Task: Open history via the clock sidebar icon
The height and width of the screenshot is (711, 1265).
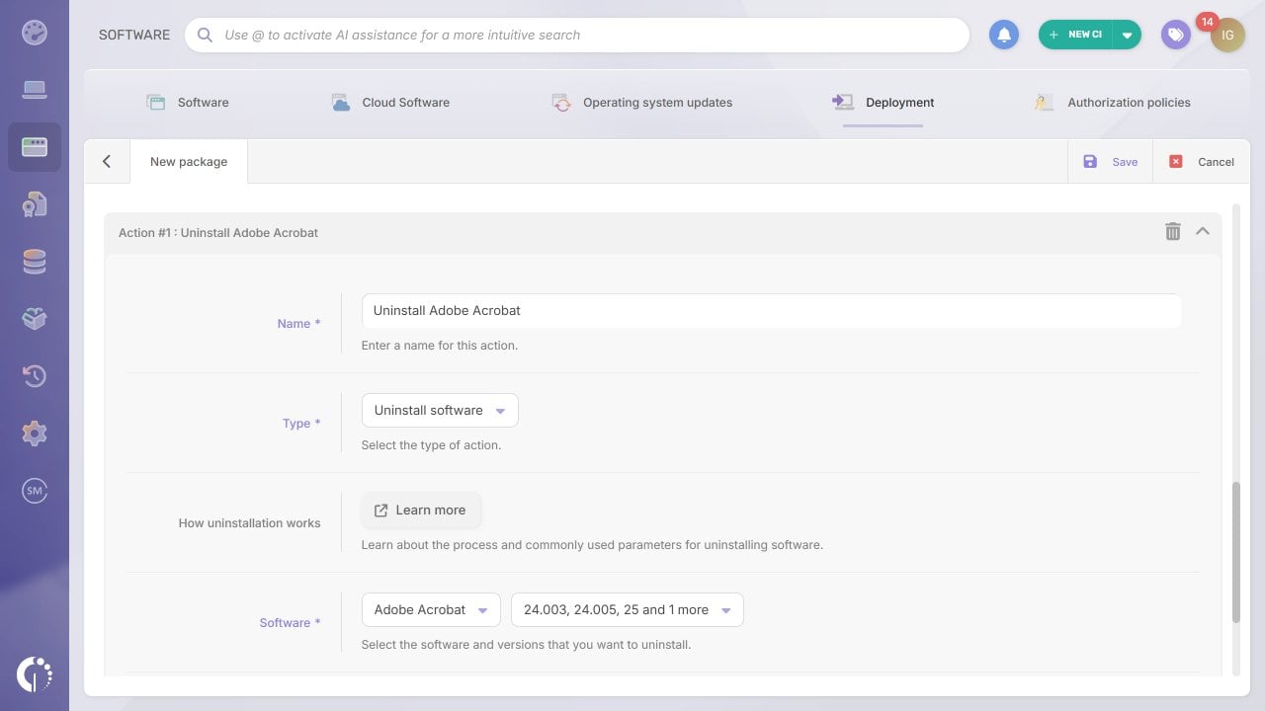Action: click(x=35, y=375)
